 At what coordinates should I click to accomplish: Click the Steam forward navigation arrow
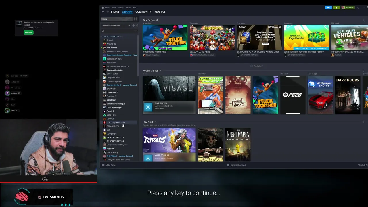pos(108,12)
